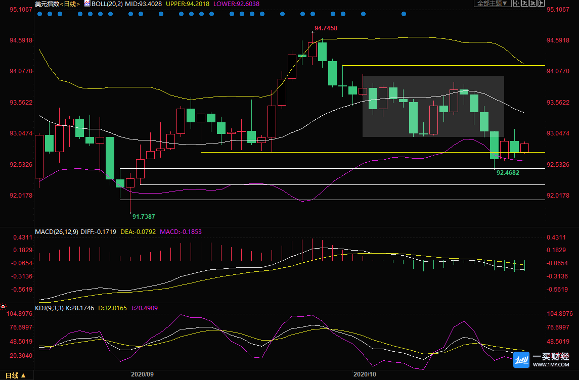Click the MACD:-0.1853 value
The image size is (579, 380).
coord(181,232)
